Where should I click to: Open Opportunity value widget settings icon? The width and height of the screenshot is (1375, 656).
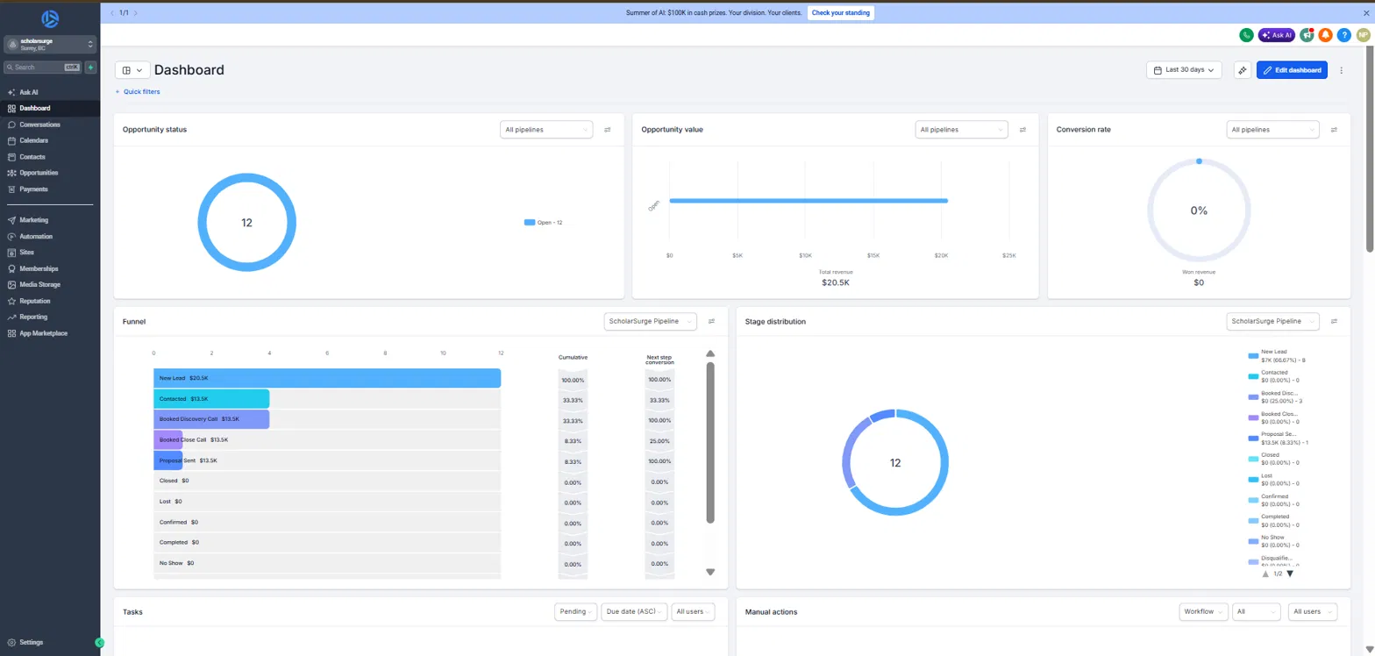pos(1022,130)
